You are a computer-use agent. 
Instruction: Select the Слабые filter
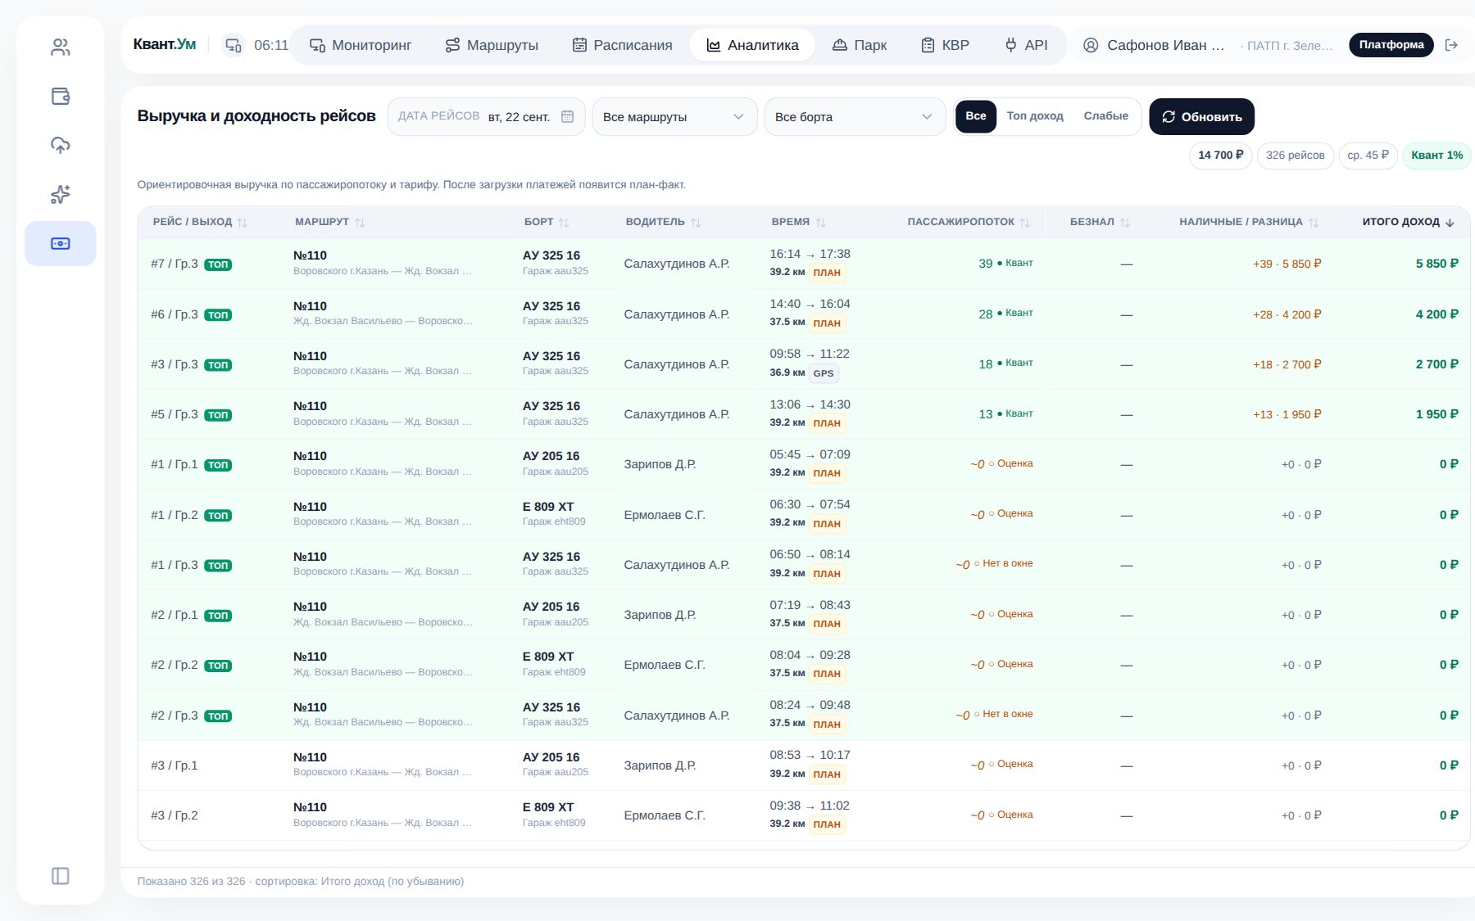pyautogui.click(x=1106, y=116)
